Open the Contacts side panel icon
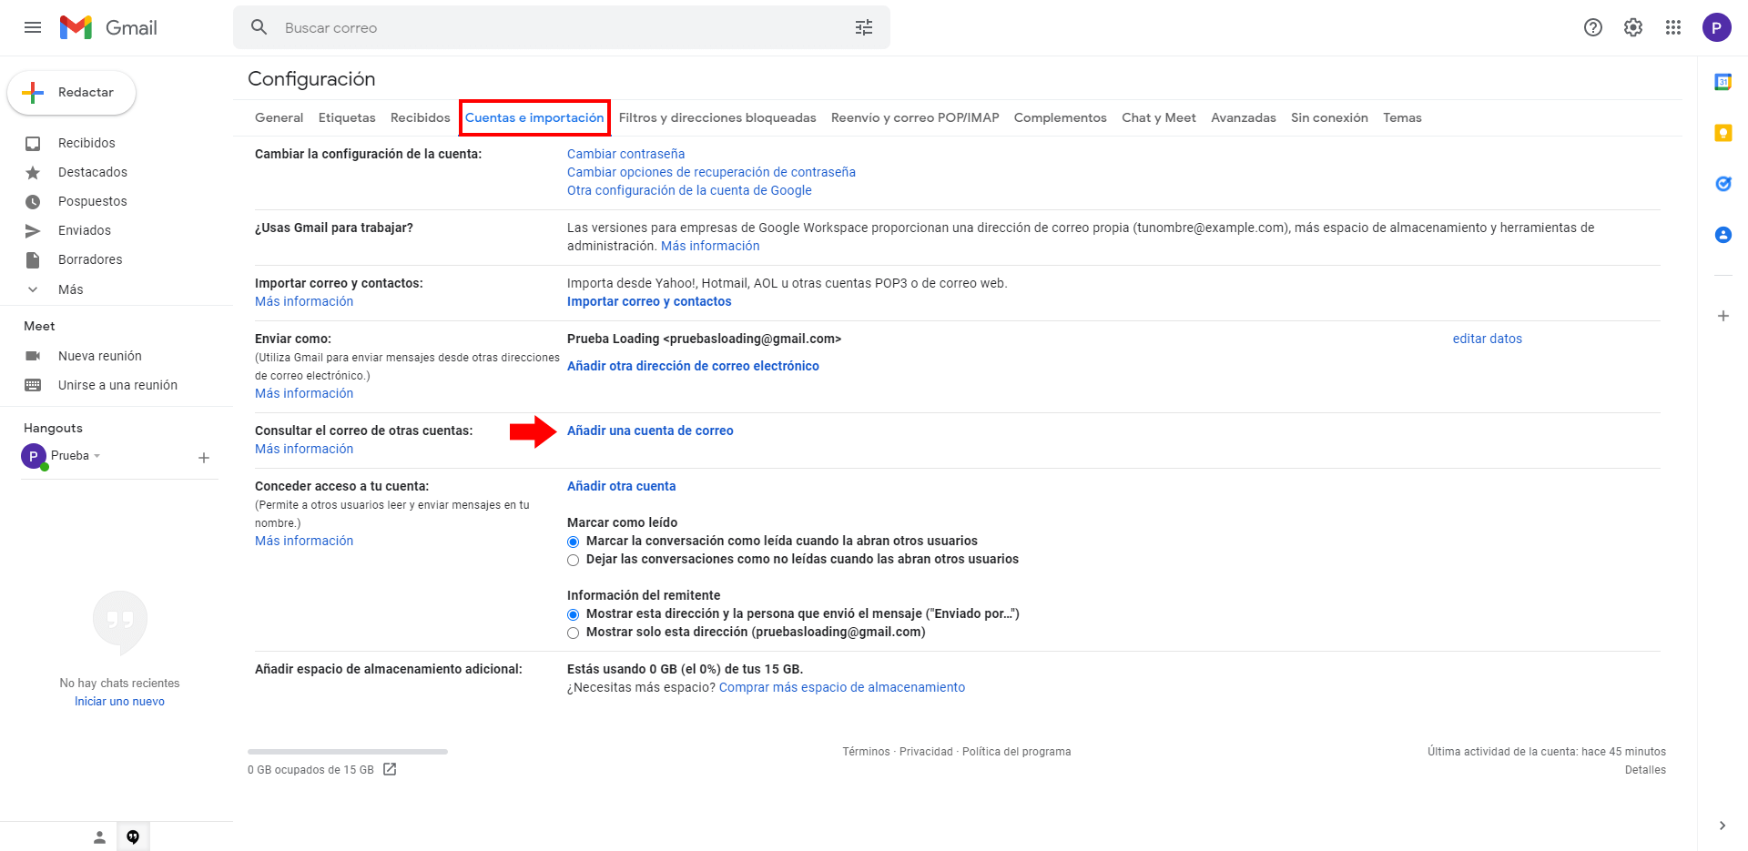The image size is (1748, 851). click(x=1723, y=235)
